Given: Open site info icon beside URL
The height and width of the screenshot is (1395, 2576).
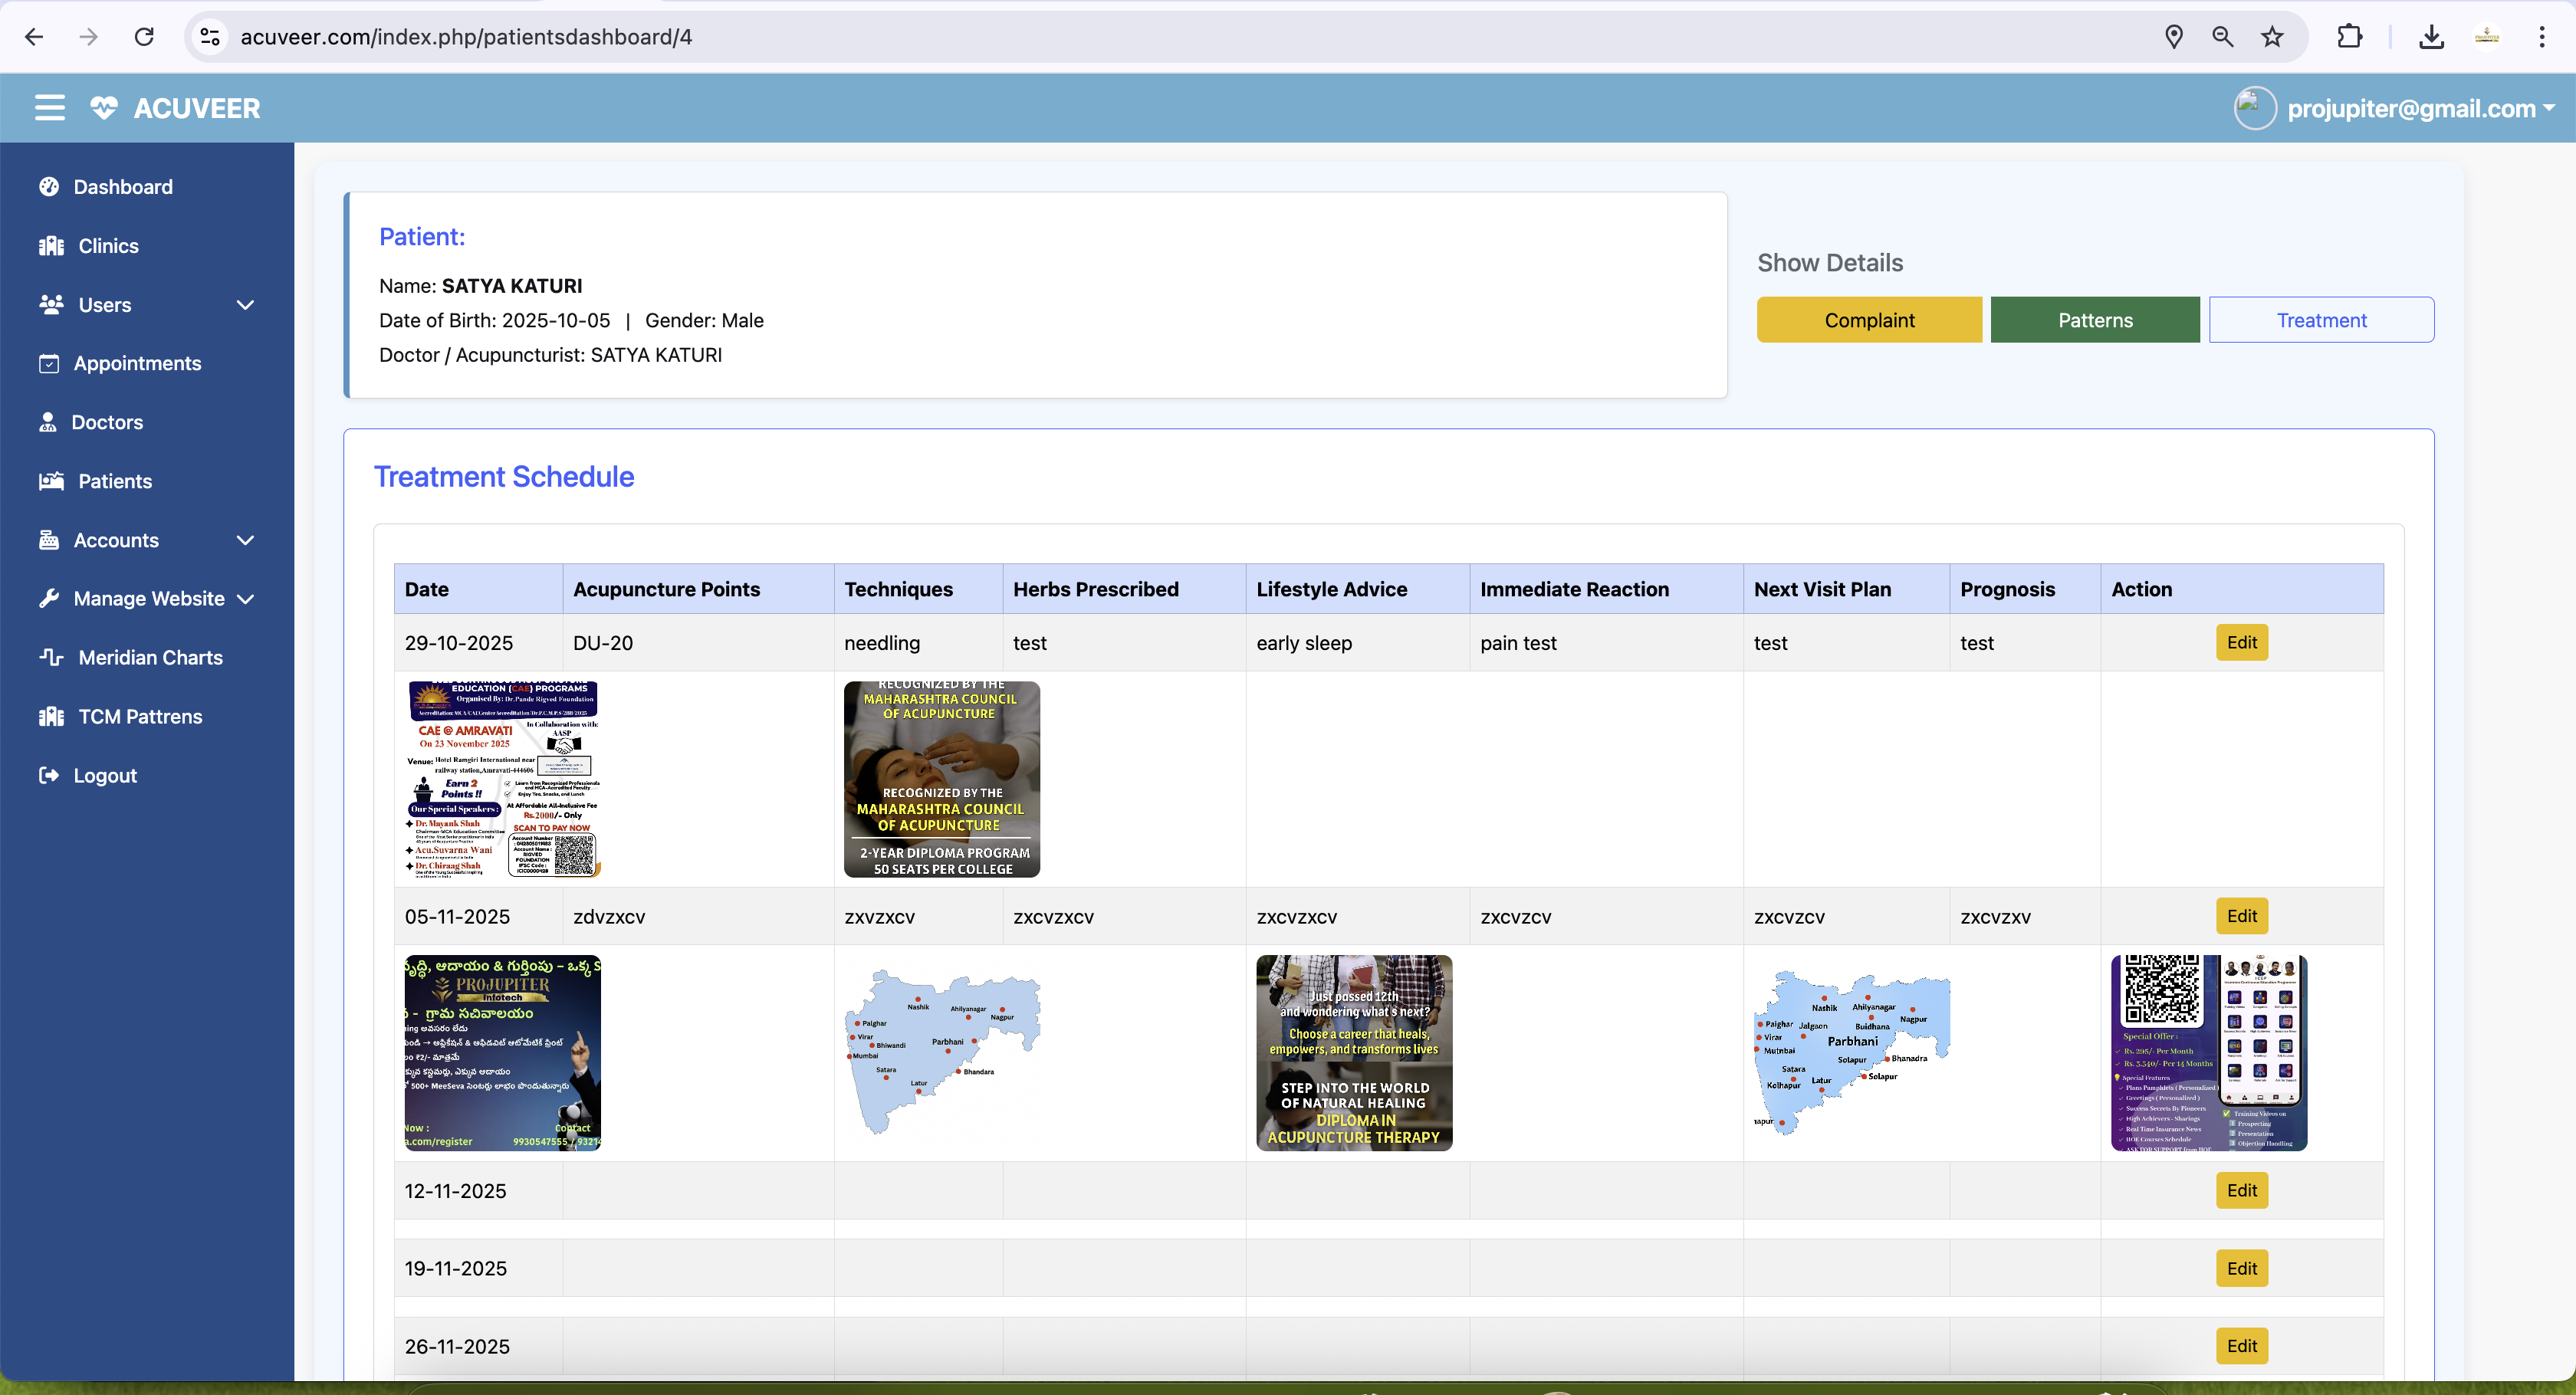Looking at the screenshot, I should 210,37.
